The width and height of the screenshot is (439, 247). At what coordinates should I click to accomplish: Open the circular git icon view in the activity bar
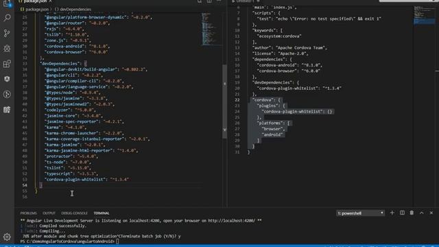7,94
